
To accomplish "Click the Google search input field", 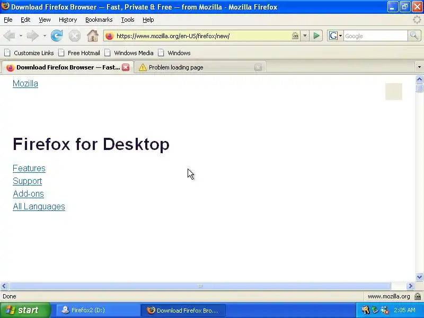I will click(x=376, y=36).
